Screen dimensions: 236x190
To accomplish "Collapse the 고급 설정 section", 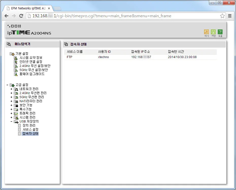I will 7,85.
